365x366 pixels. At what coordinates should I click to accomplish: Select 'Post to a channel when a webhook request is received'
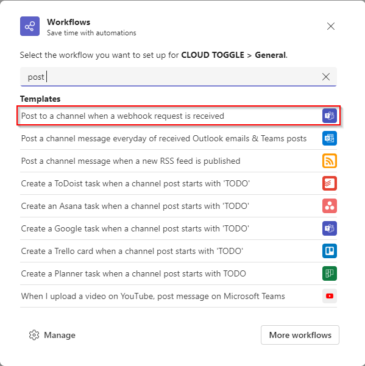(179, 116)
